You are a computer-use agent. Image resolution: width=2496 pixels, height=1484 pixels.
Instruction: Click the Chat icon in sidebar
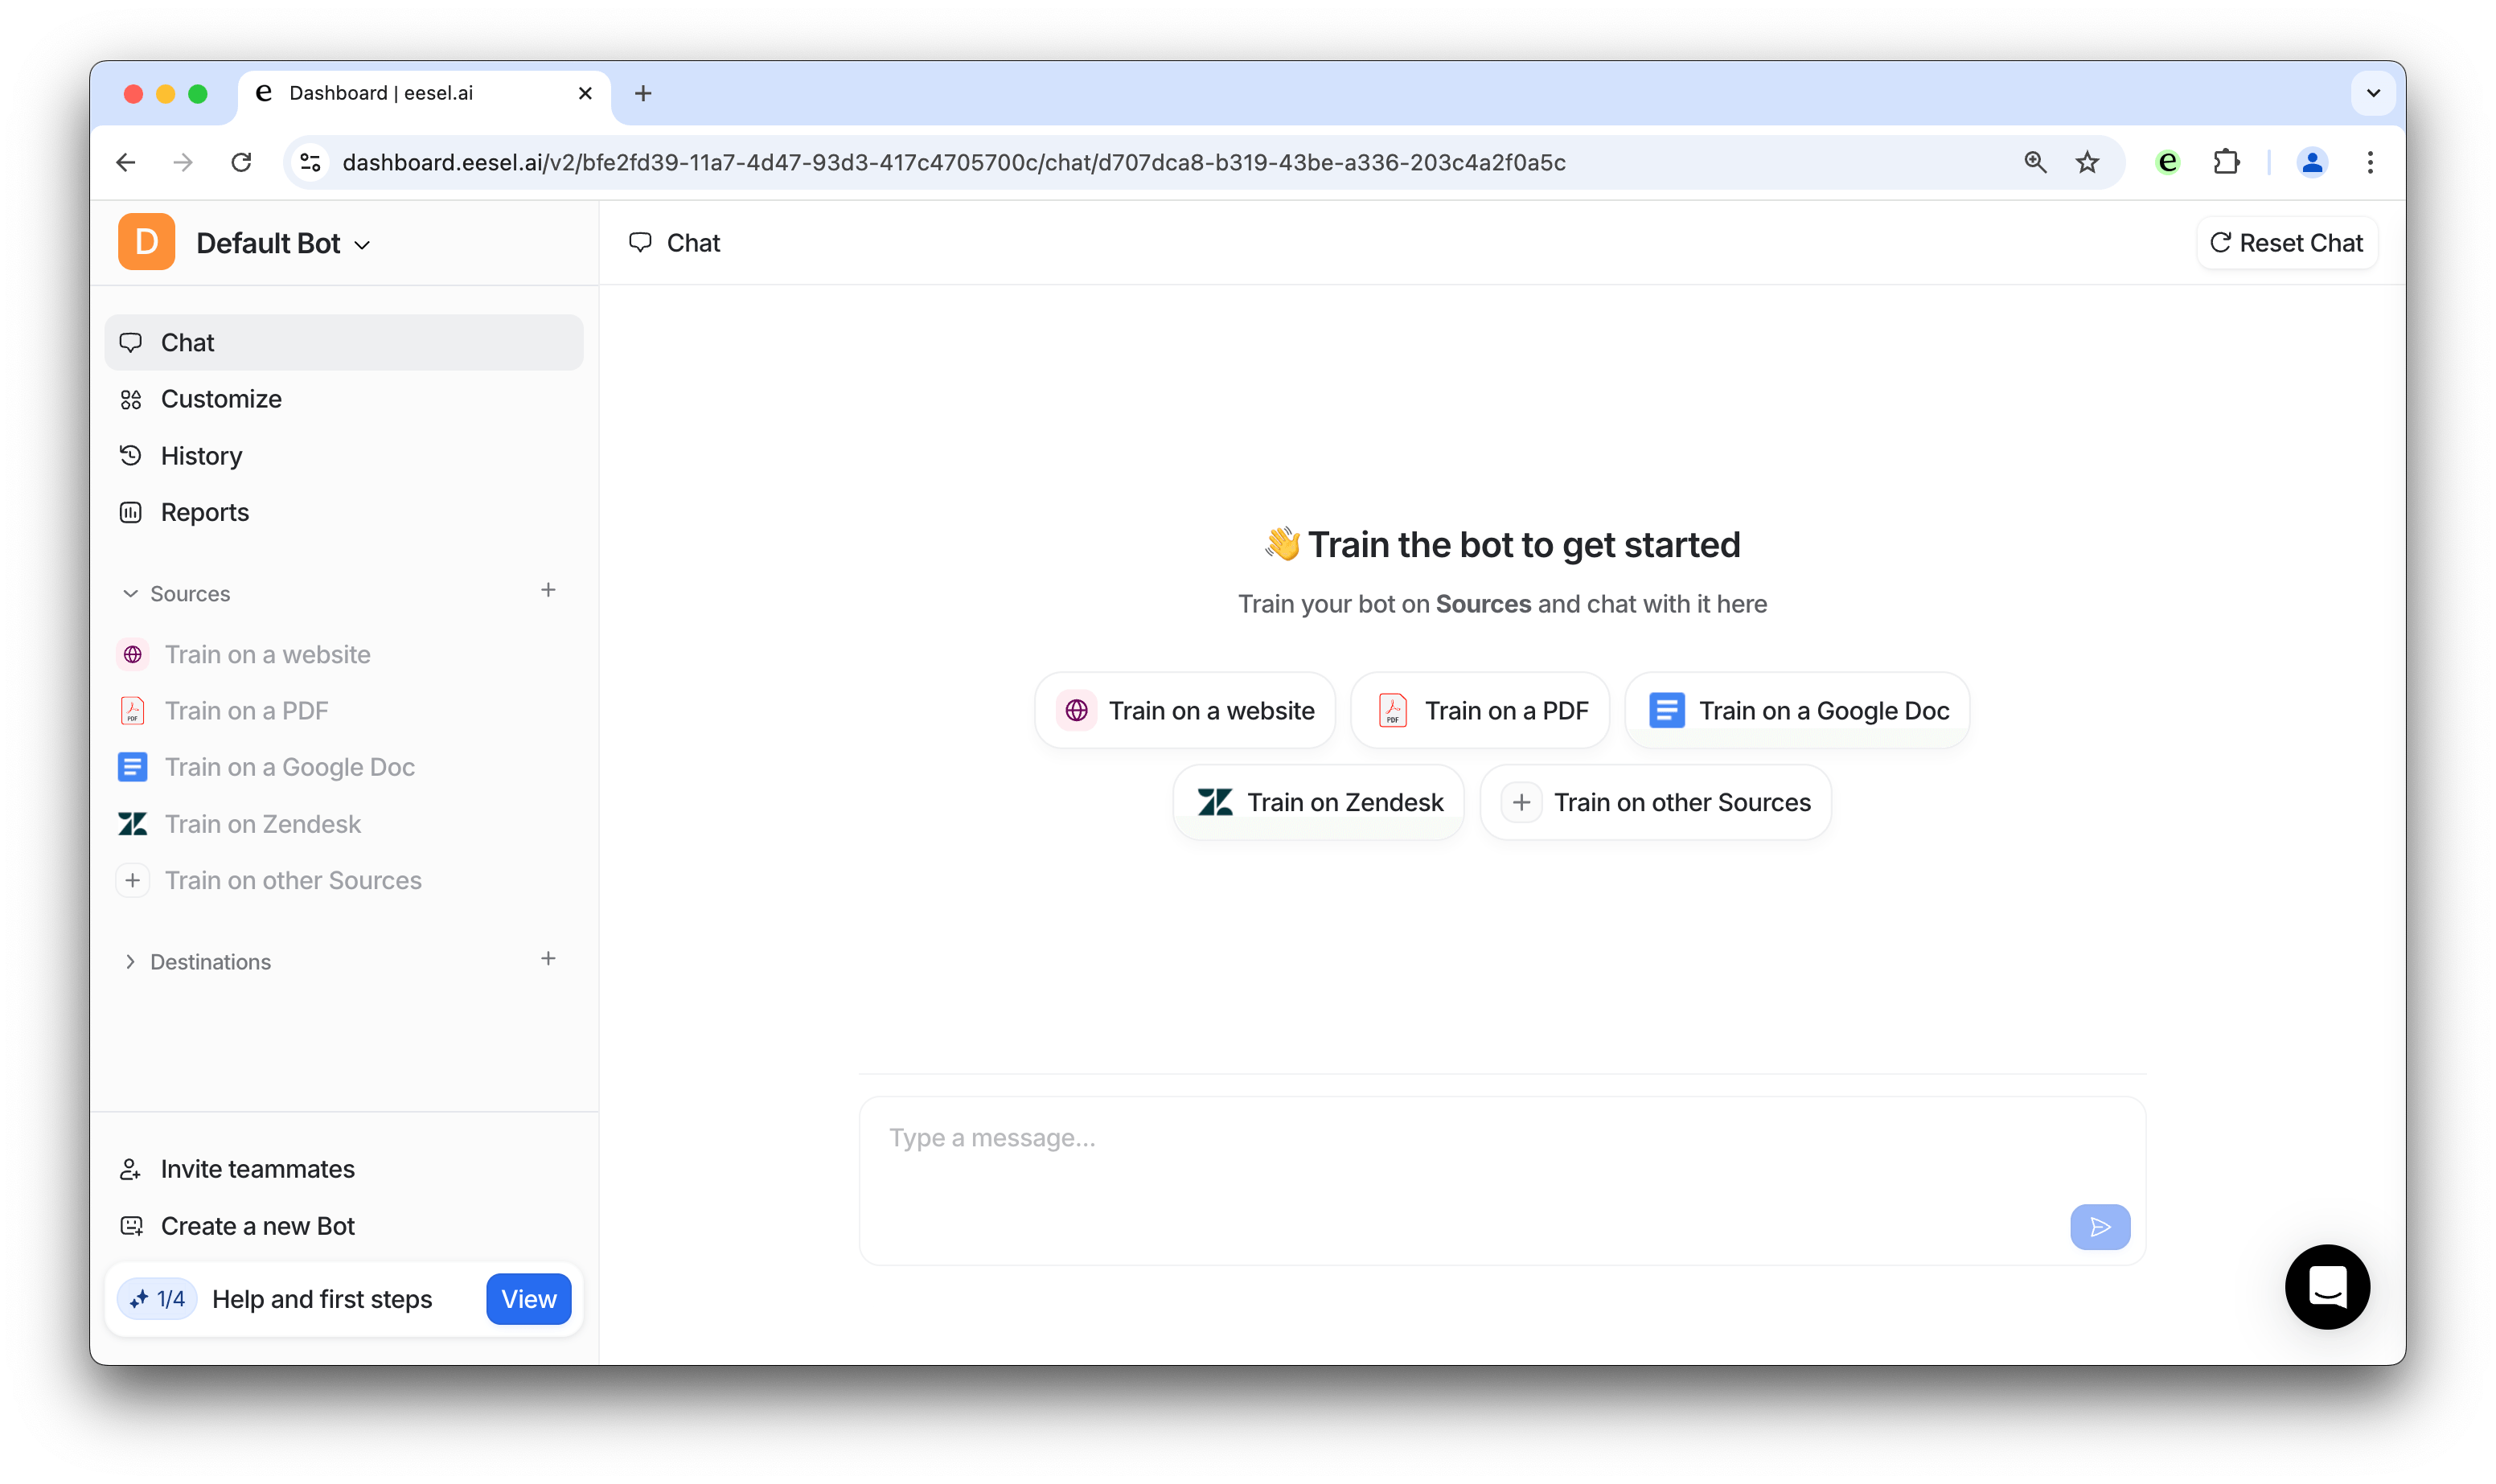coord(131,341)
